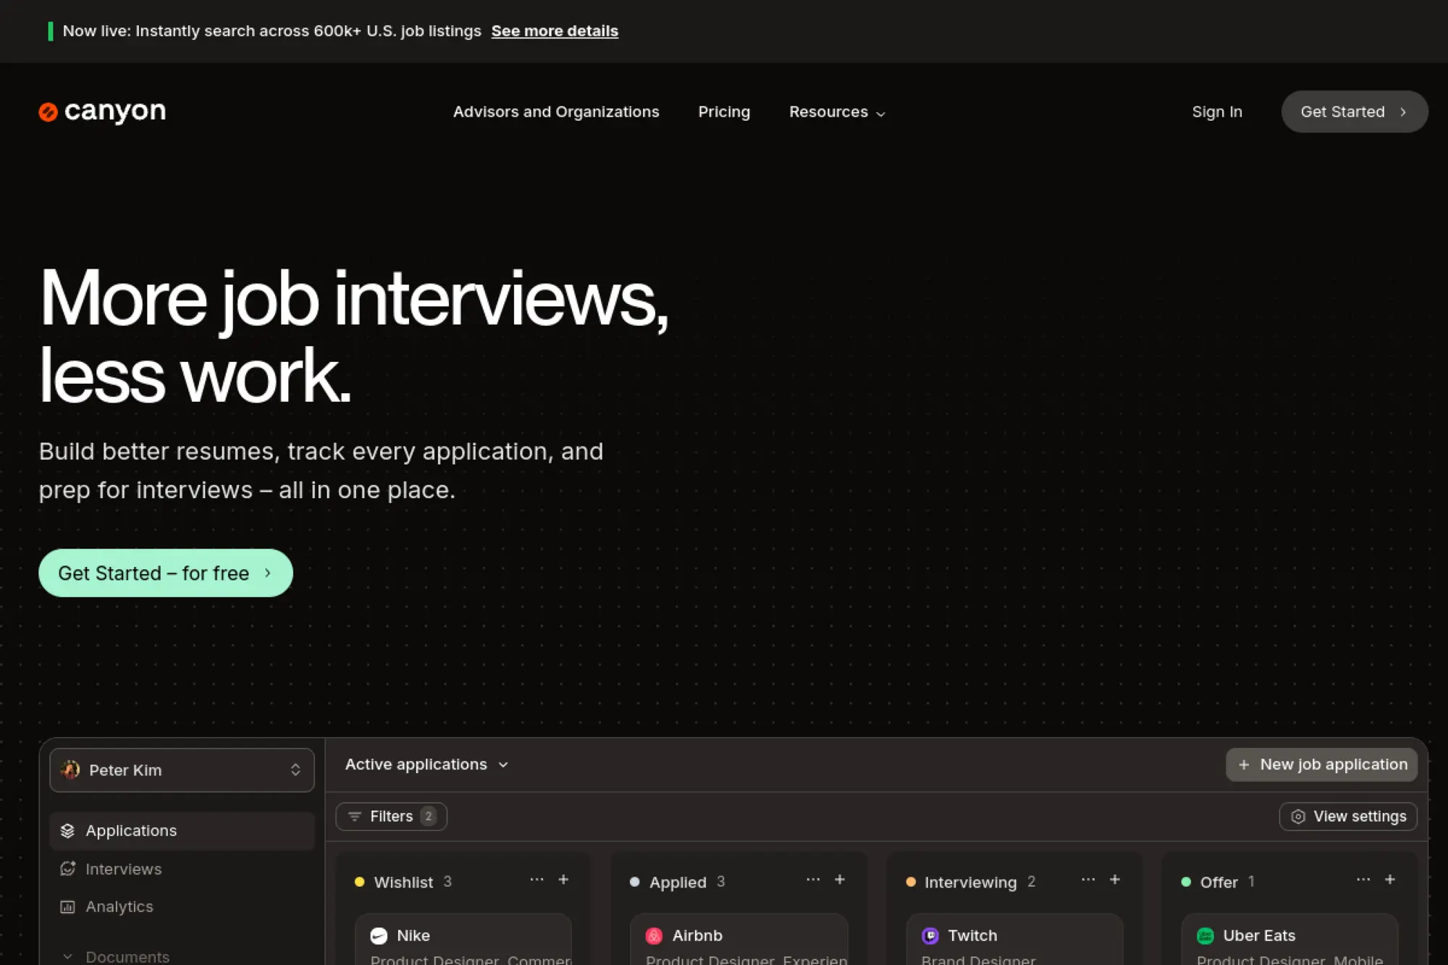This screenshot has height=965, width=1448.
Task: Click the Uber Eats logo icon
Action: (1205, 935)
